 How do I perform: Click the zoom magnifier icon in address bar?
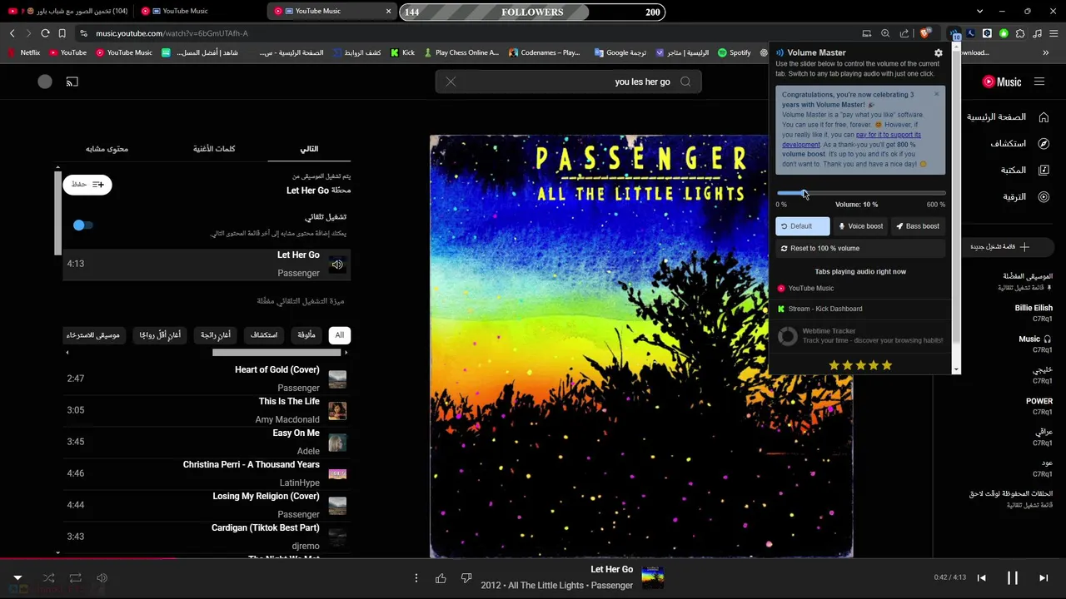(x=885, y=33)
